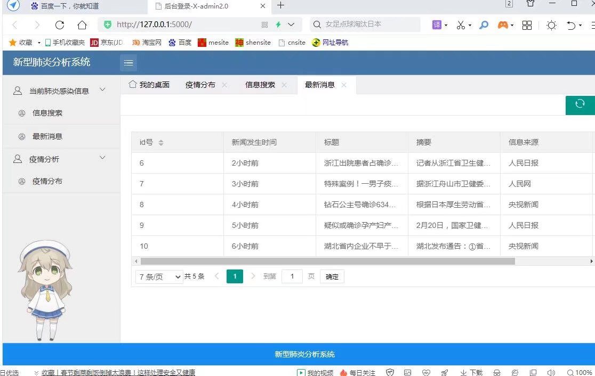Open the 7 条/页 page size dropdown
Screen dimensions: 595x376
coord(159,277)
